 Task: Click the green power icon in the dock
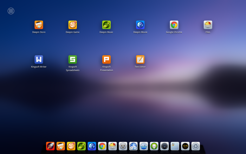click(154, 146)
